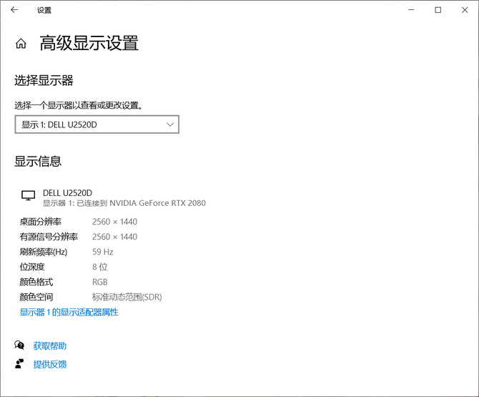Click the back arrow in title bar
This screenshot has width=479, height=397.
(14, 10)
